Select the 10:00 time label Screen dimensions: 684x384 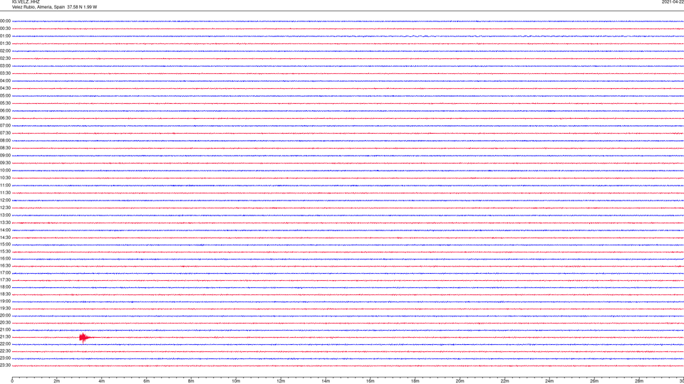(x=5, y=171)
